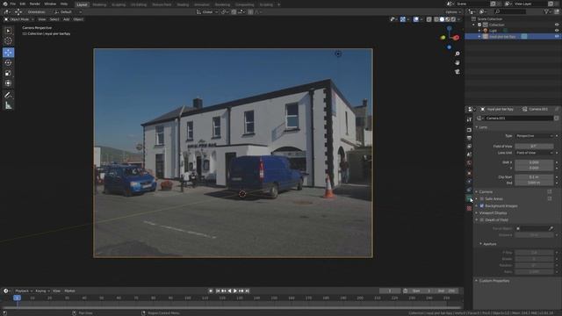Select the Cursor tool in toolbar
The height and width of the screenshot is (316, 562).
point(8,41)
